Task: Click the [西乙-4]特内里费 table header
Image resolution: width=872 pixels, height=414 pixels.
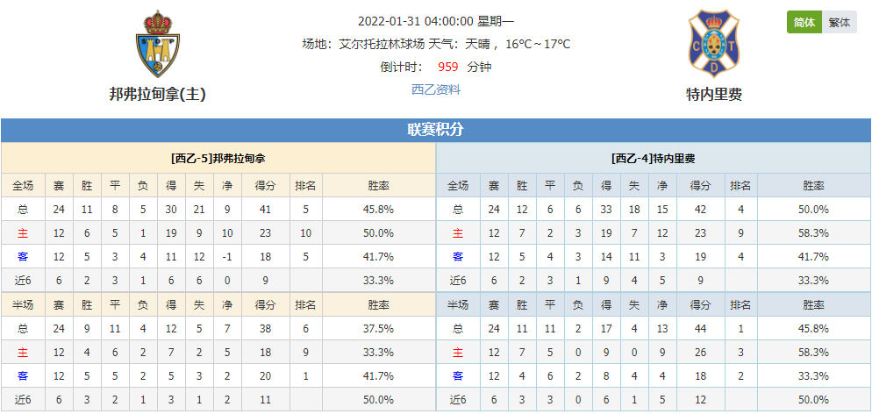Action: pyautogui.click(x=654, y=159)
